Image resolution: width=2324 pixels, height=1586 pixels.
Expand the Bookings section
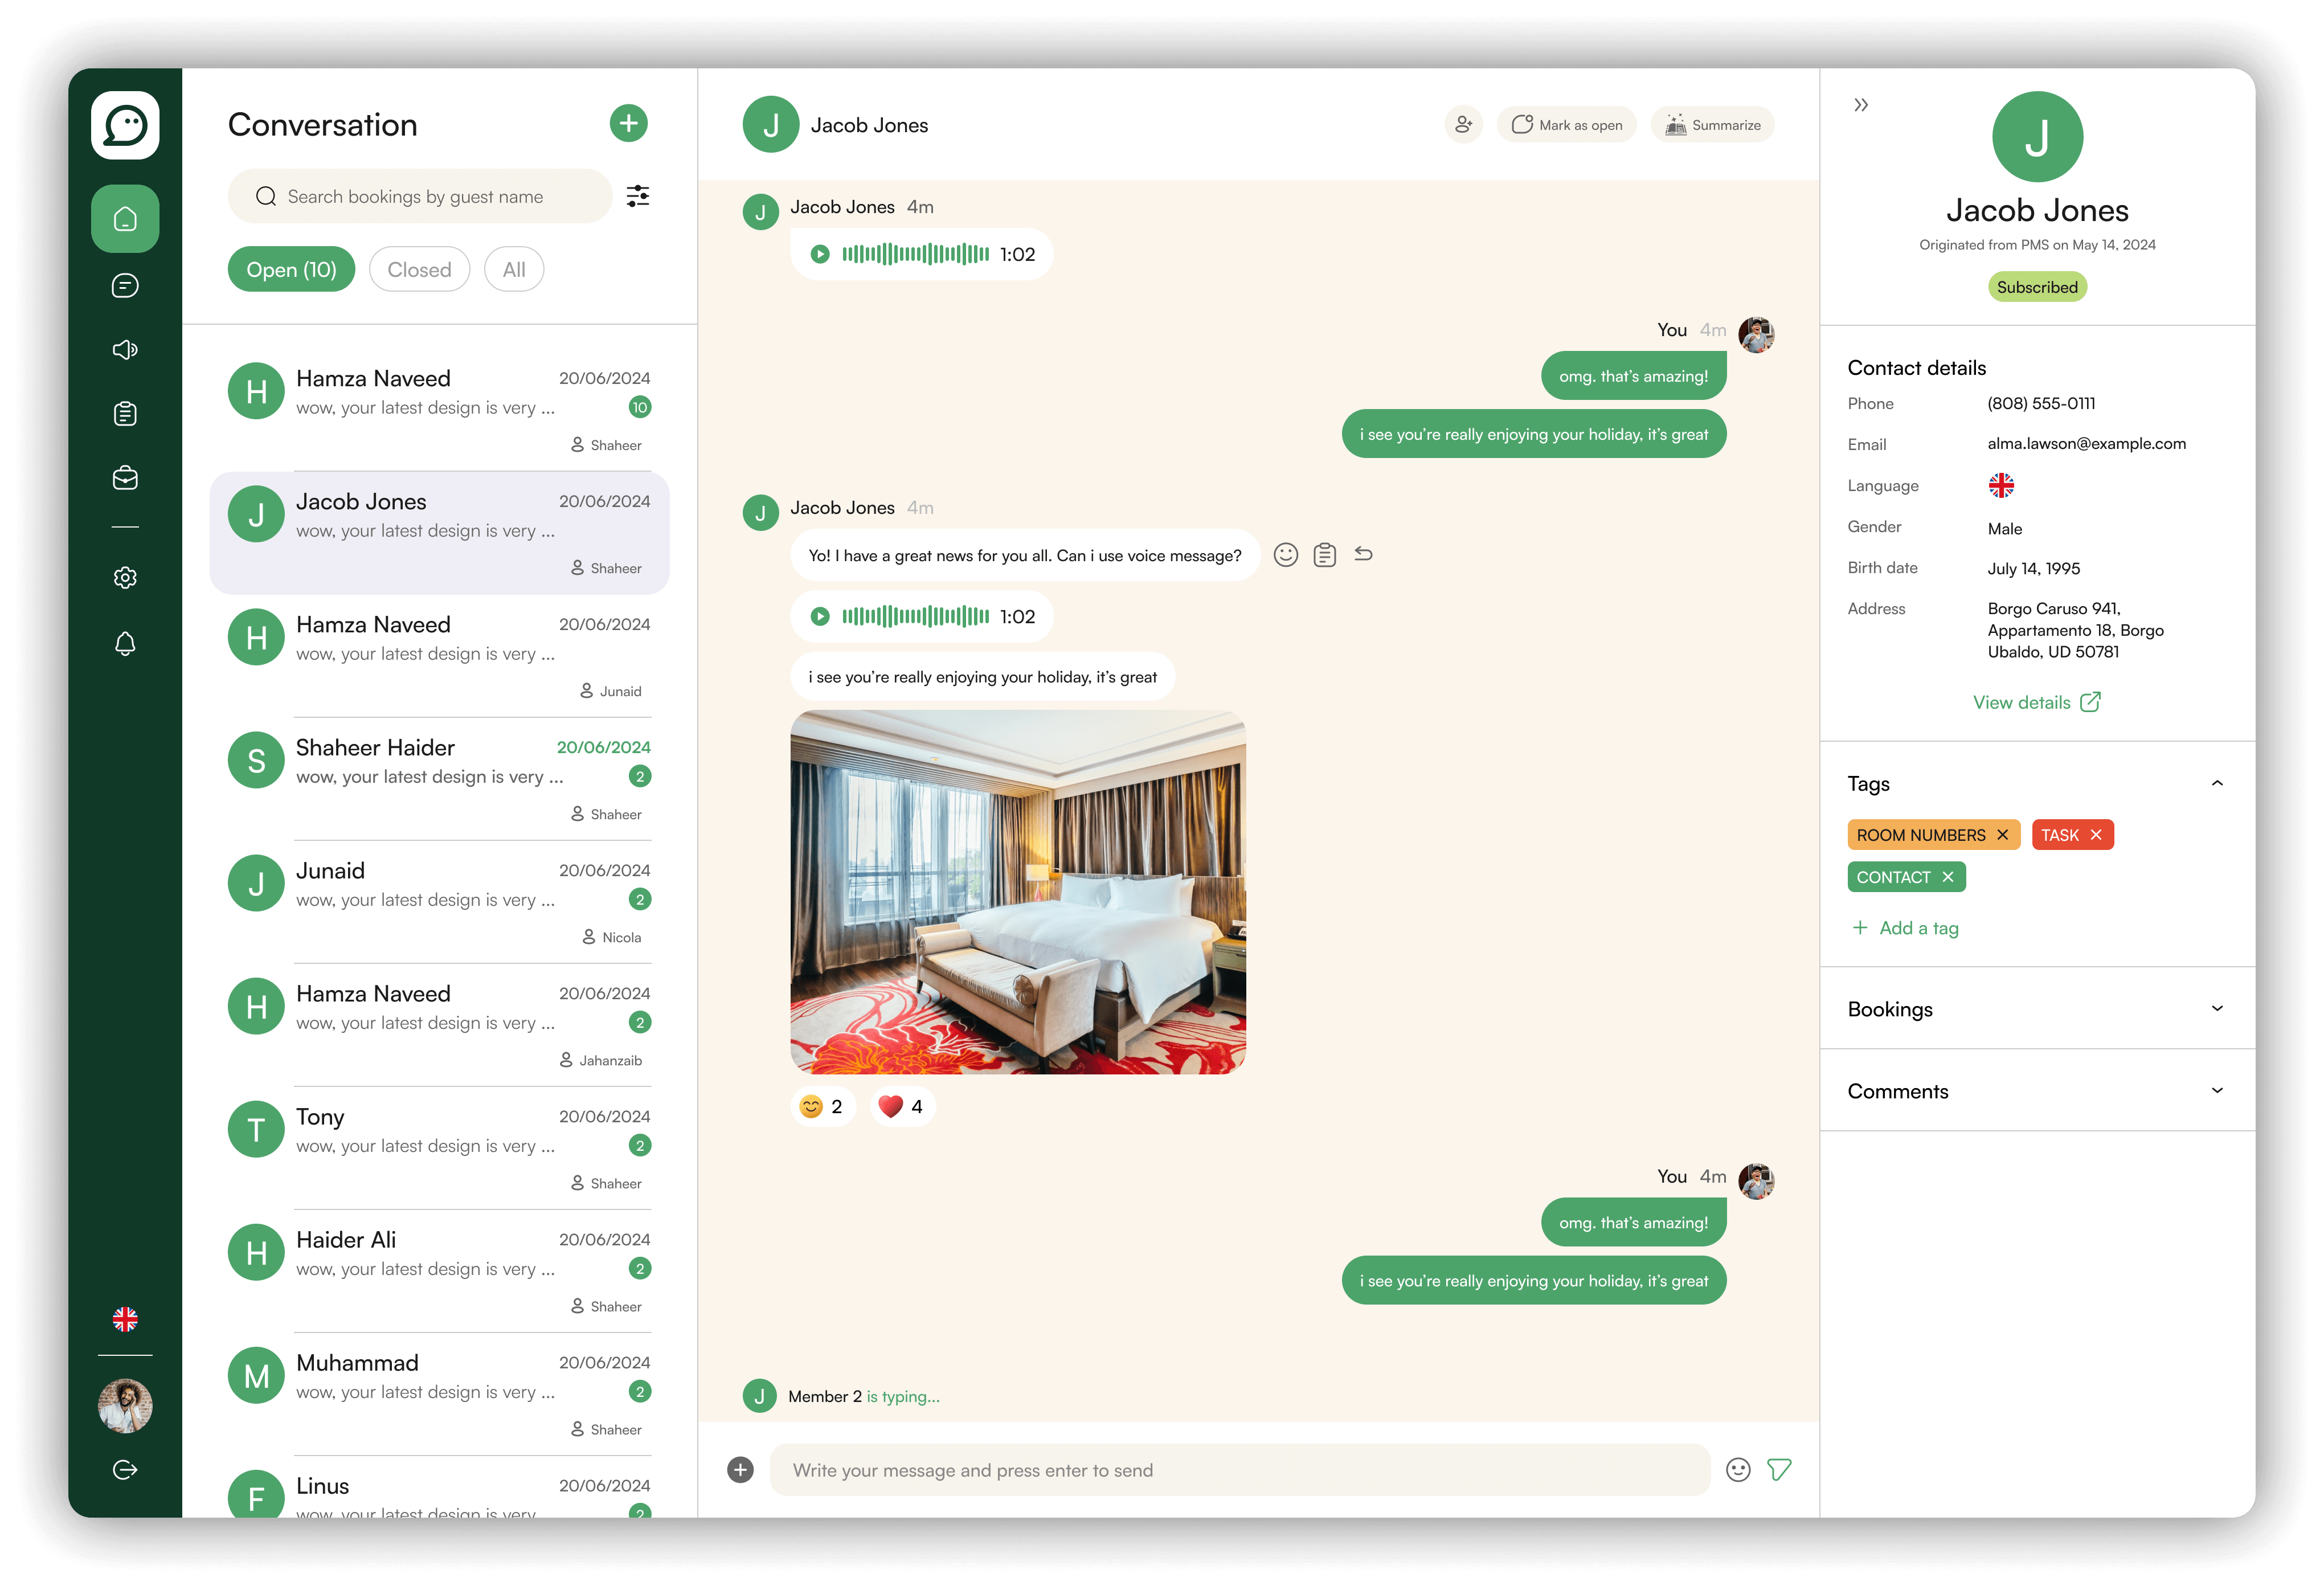(2216, 1009)
